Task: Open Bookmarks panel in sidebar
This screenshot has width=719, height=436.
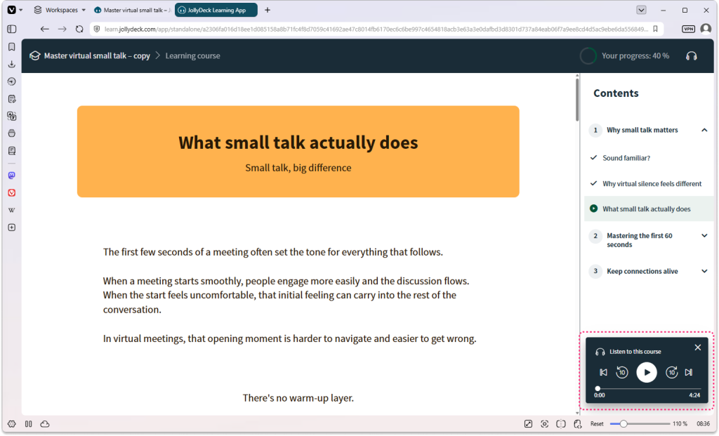Action: 12,47
